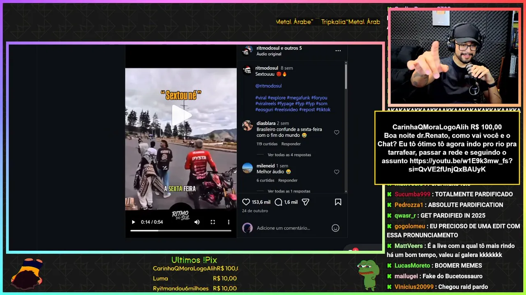Click qwasr_r username in chat
The image size is (526, 295).
pyautogui.click(x=405, y=216)
